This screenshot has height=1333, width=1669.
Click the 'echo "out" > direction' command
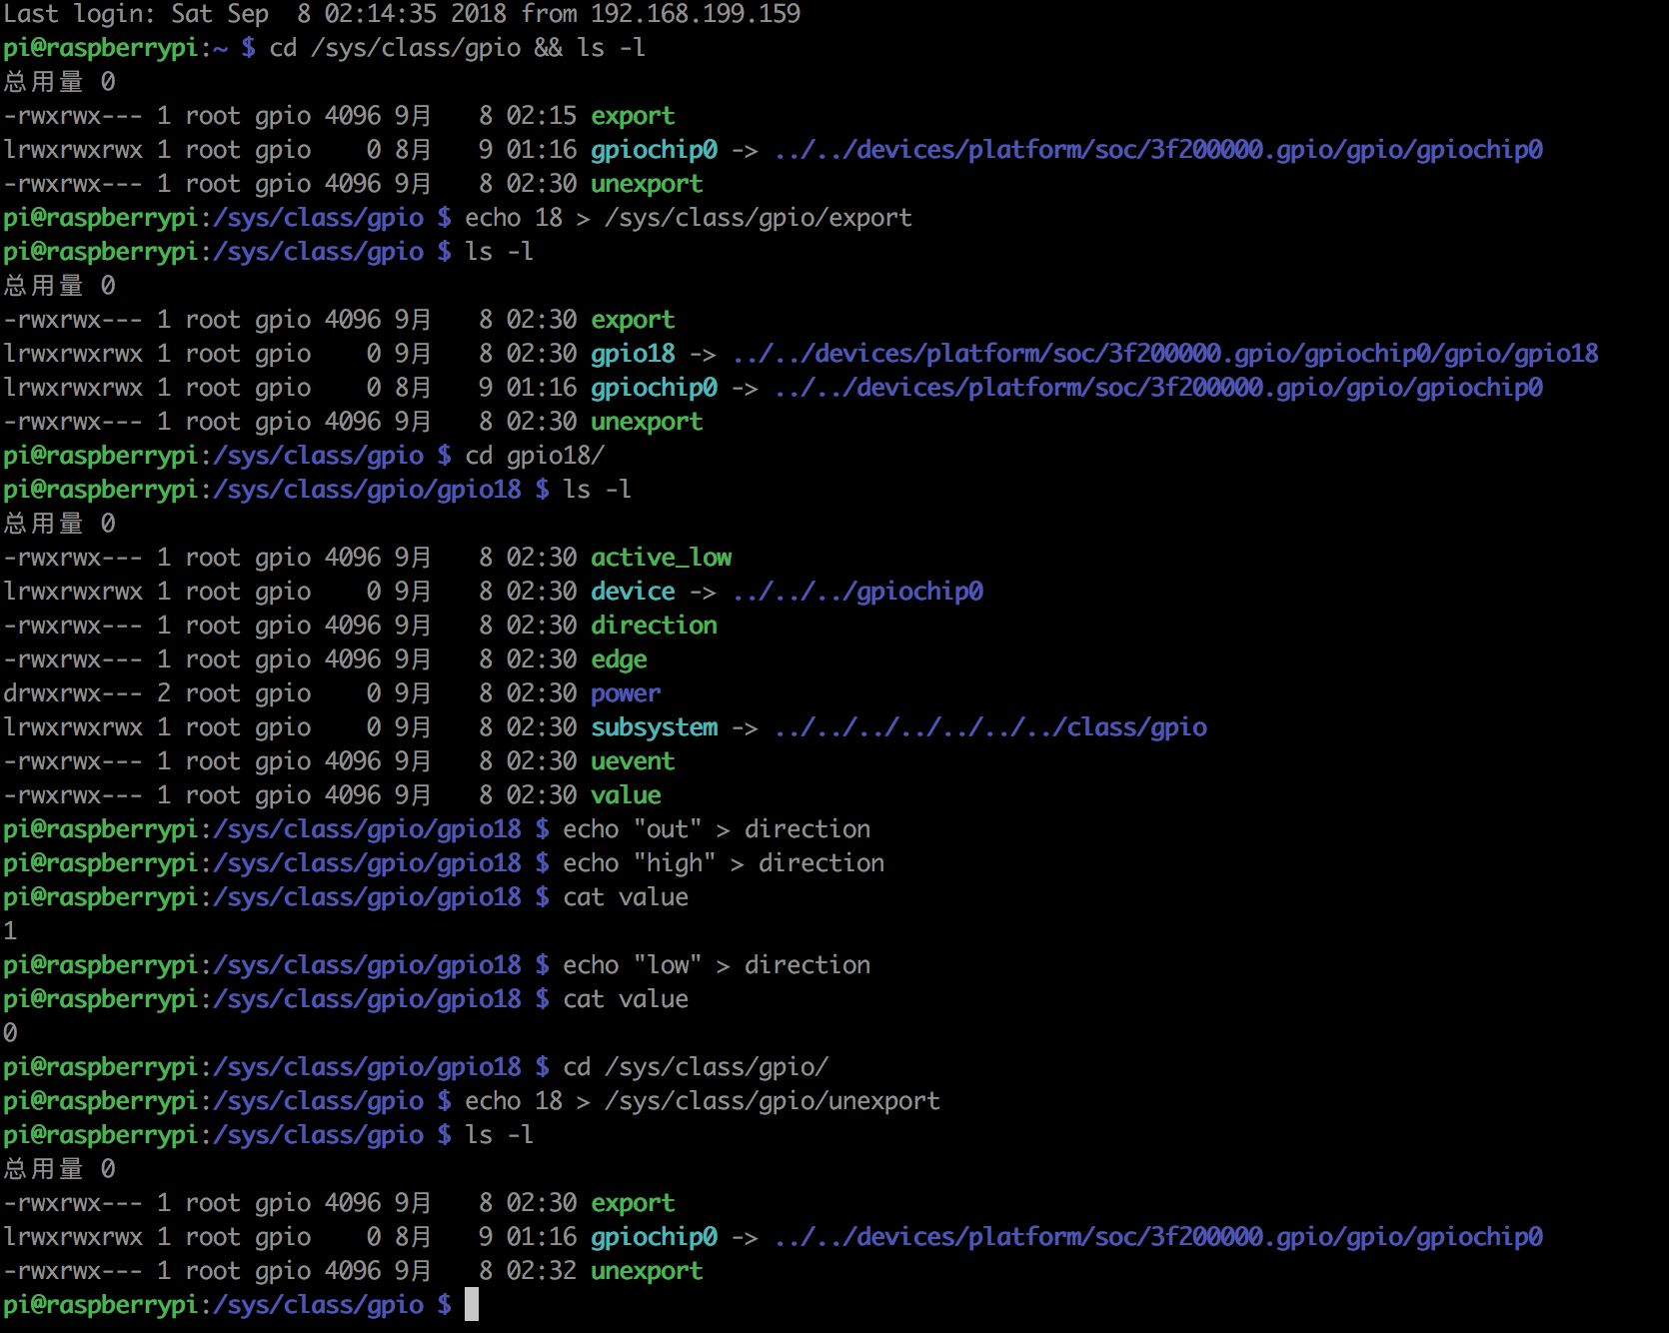(717, 829)
